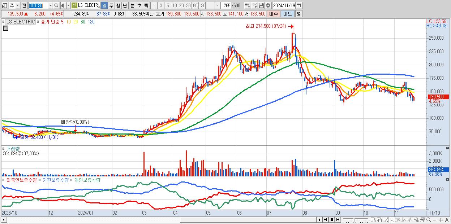Select the 3 interval button
This screenshot has width=451, height=224.
point(161,5)
